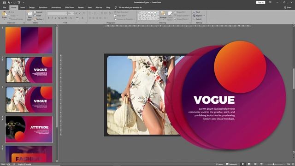Viewport: 295px width, 166px height.
Task: Click the Tell me lightbulb icon
Action: [x=116, y=7]
